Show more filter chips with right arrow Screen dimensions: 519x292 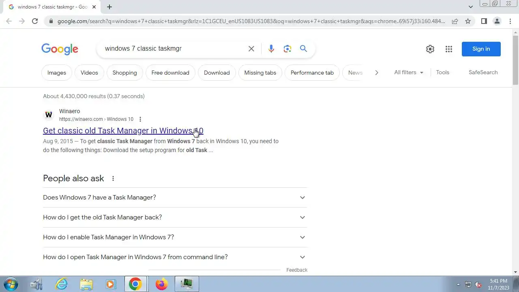tap(376, 73)
